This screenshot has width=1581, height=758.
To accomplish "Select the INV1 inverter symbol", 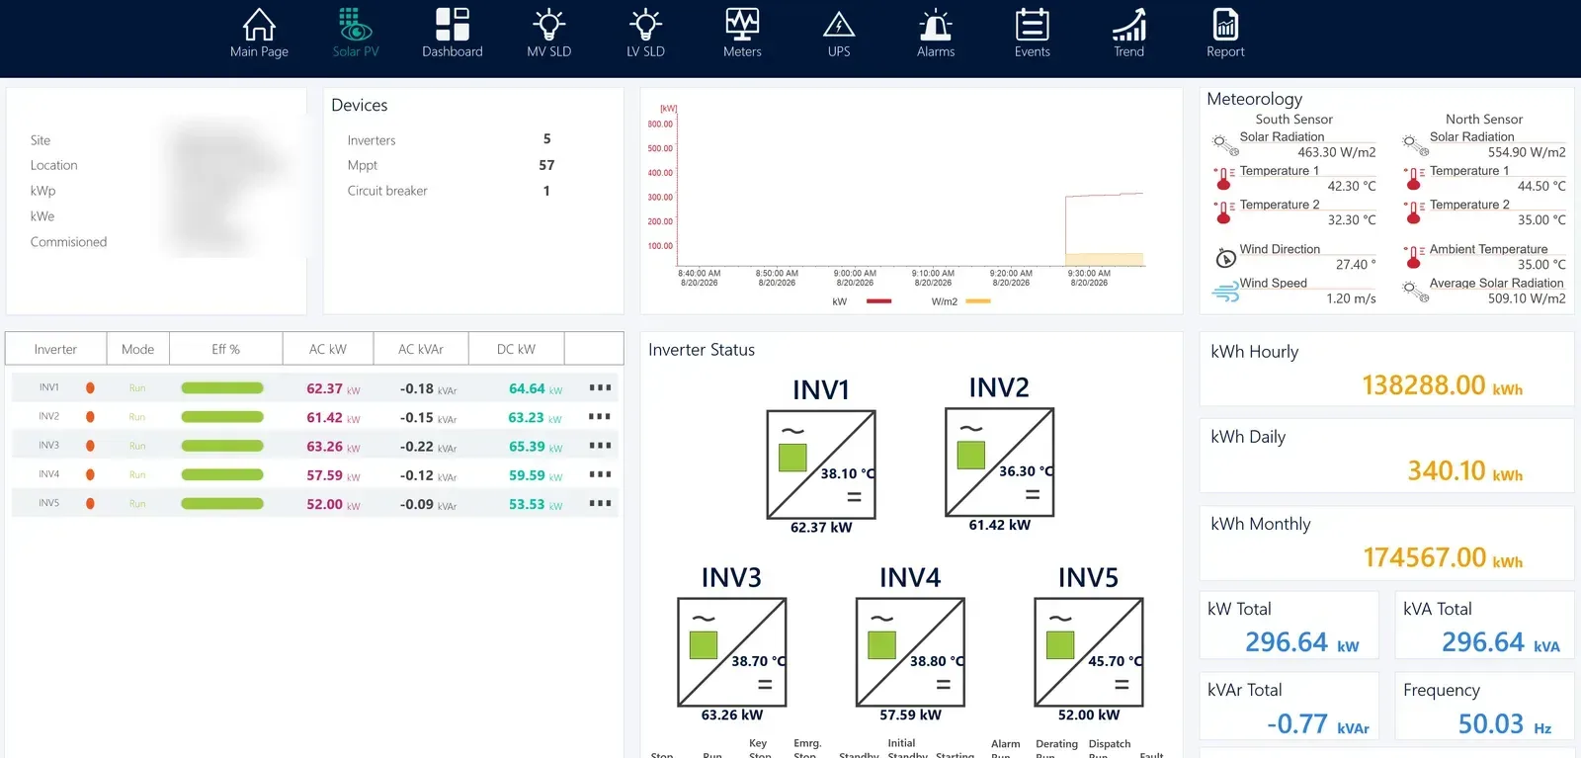I will tap(821, 464).
